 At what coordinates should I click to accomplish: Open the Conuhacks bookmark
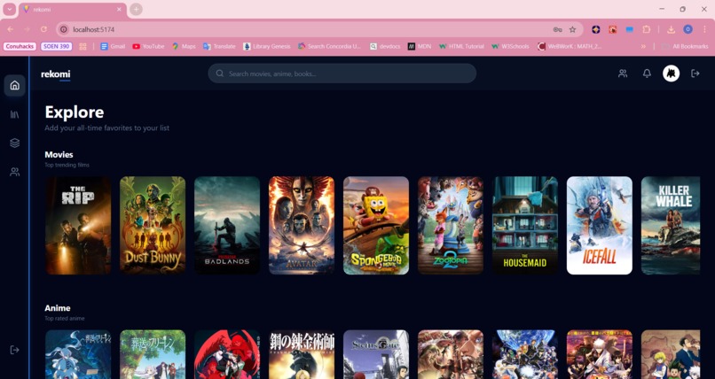pyautogui.click(x=20, y=46)
